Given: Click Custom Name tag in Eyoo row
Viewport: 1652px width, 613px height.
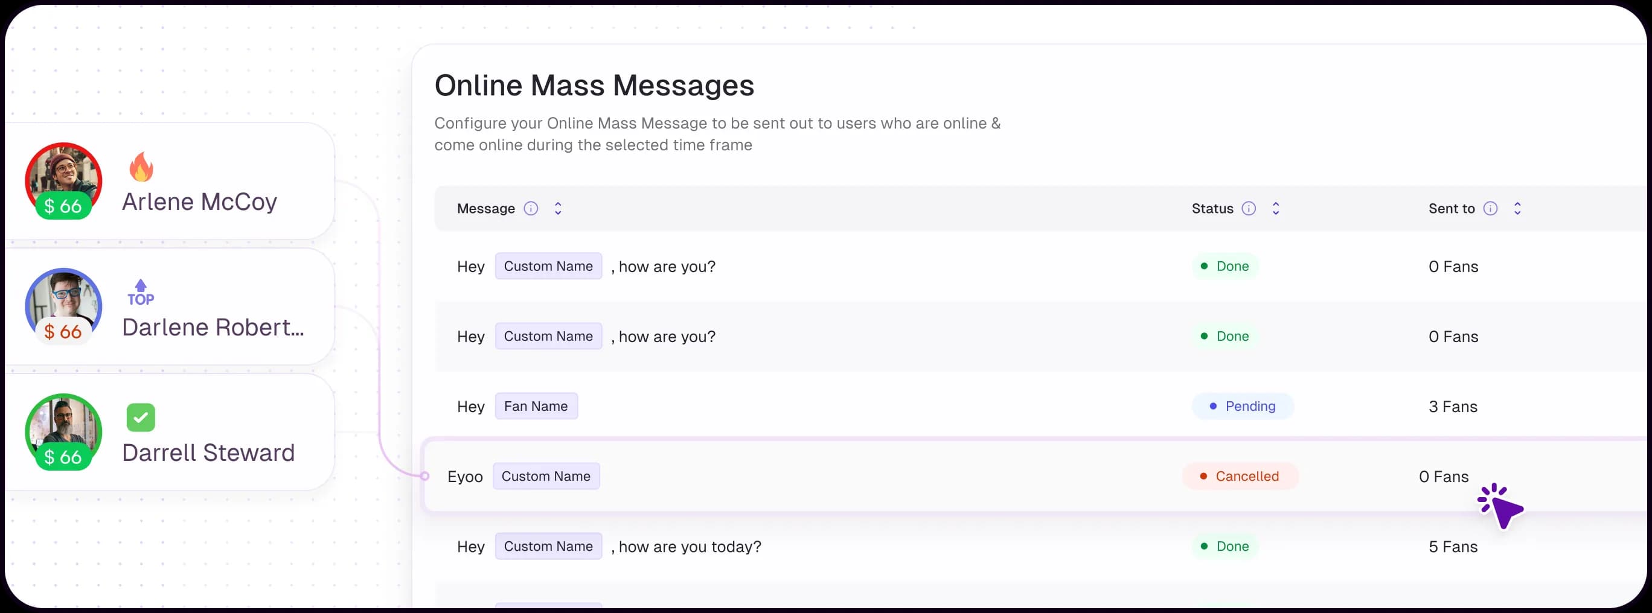Looking at the screenshot, I should pos(546,476).
